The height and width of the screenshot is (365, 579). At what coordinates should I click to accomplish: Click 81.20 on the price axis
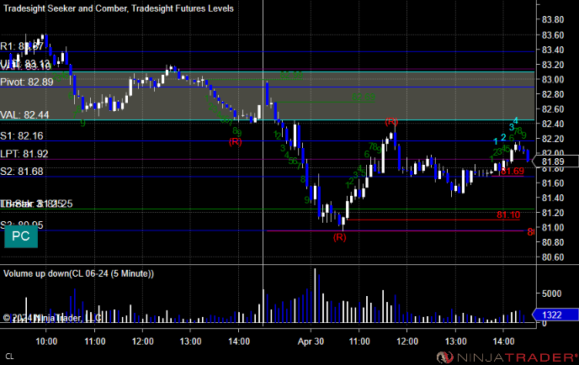[x=553, y=213]
